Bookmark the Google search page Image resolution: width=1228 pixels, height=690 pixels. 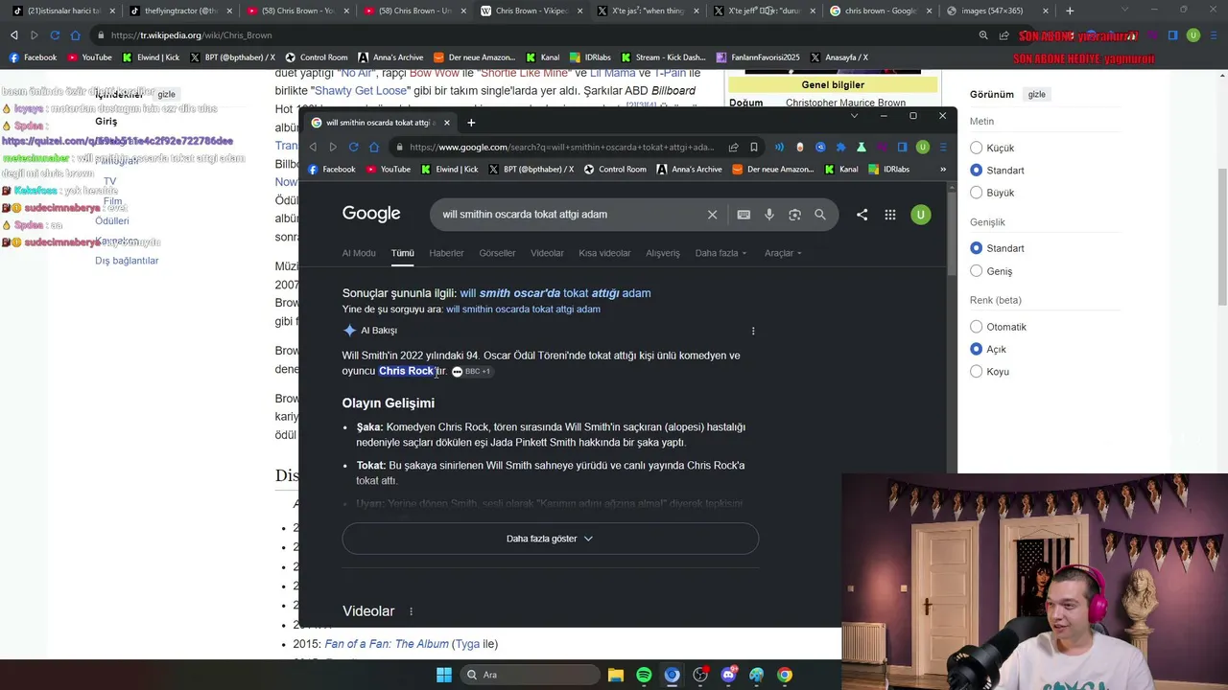coord(754,147)
